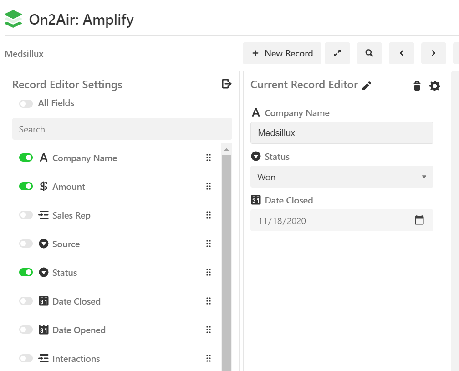Click drag handle for Amount field
The width and height of the screenshot is (459, 371).
209,186
